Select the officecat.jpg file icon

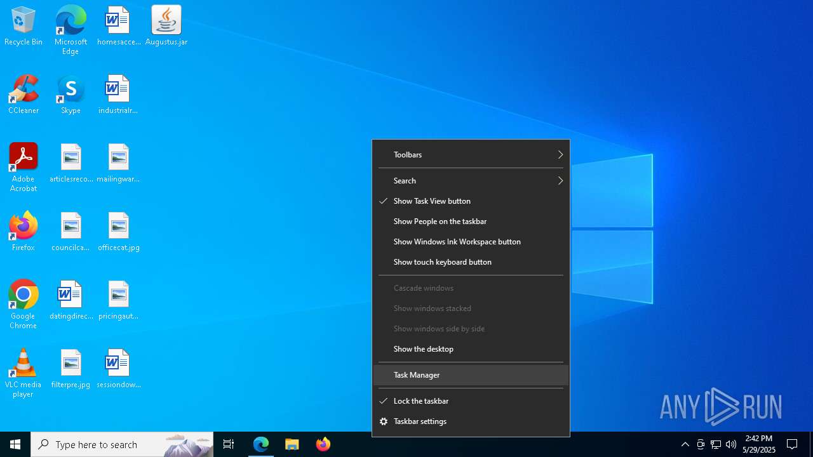[119, 232]
